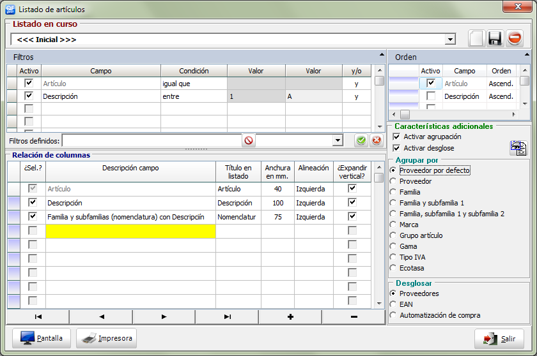The width and height of the screenshot is (537, 356).
Task: Group by Ecotasa
Action: pos(393,268)
